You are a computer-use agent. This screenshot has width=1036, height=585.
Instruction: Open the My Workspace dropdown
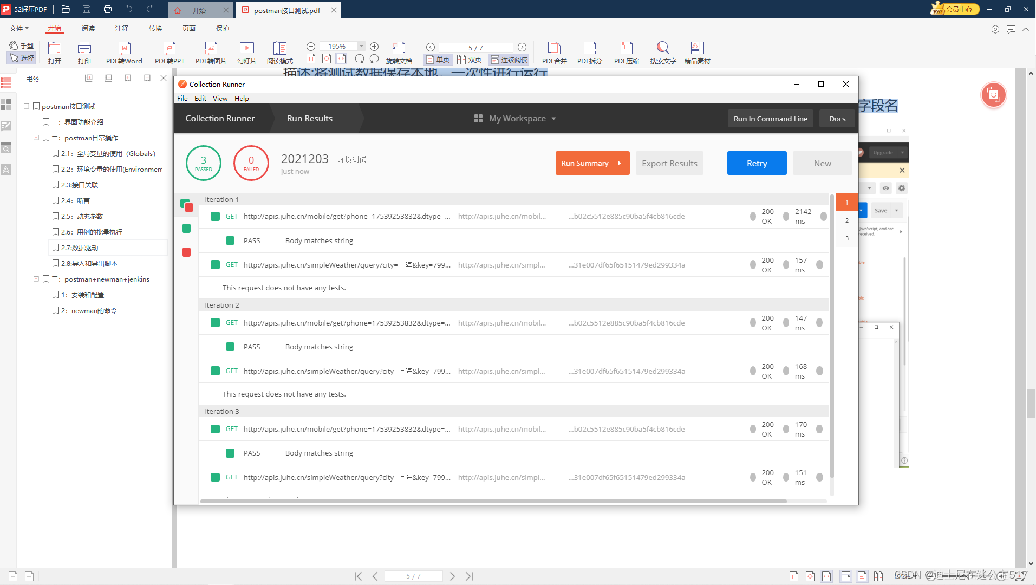pos(515,118)
